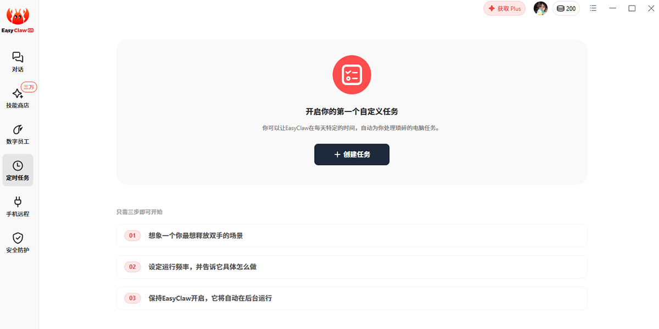659x329 pixels.
Task: Close the EasyClaw window
Action: [651, 8]
